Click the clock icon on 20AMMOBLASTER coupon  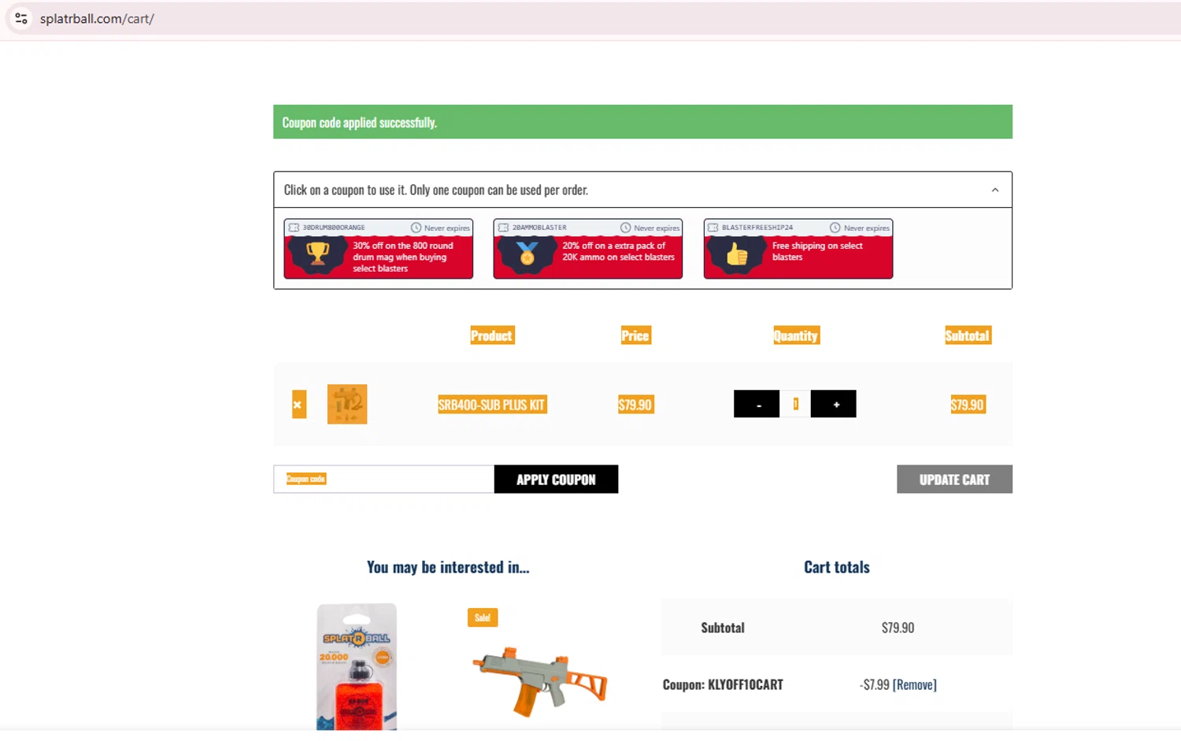(x=625, y=228)
